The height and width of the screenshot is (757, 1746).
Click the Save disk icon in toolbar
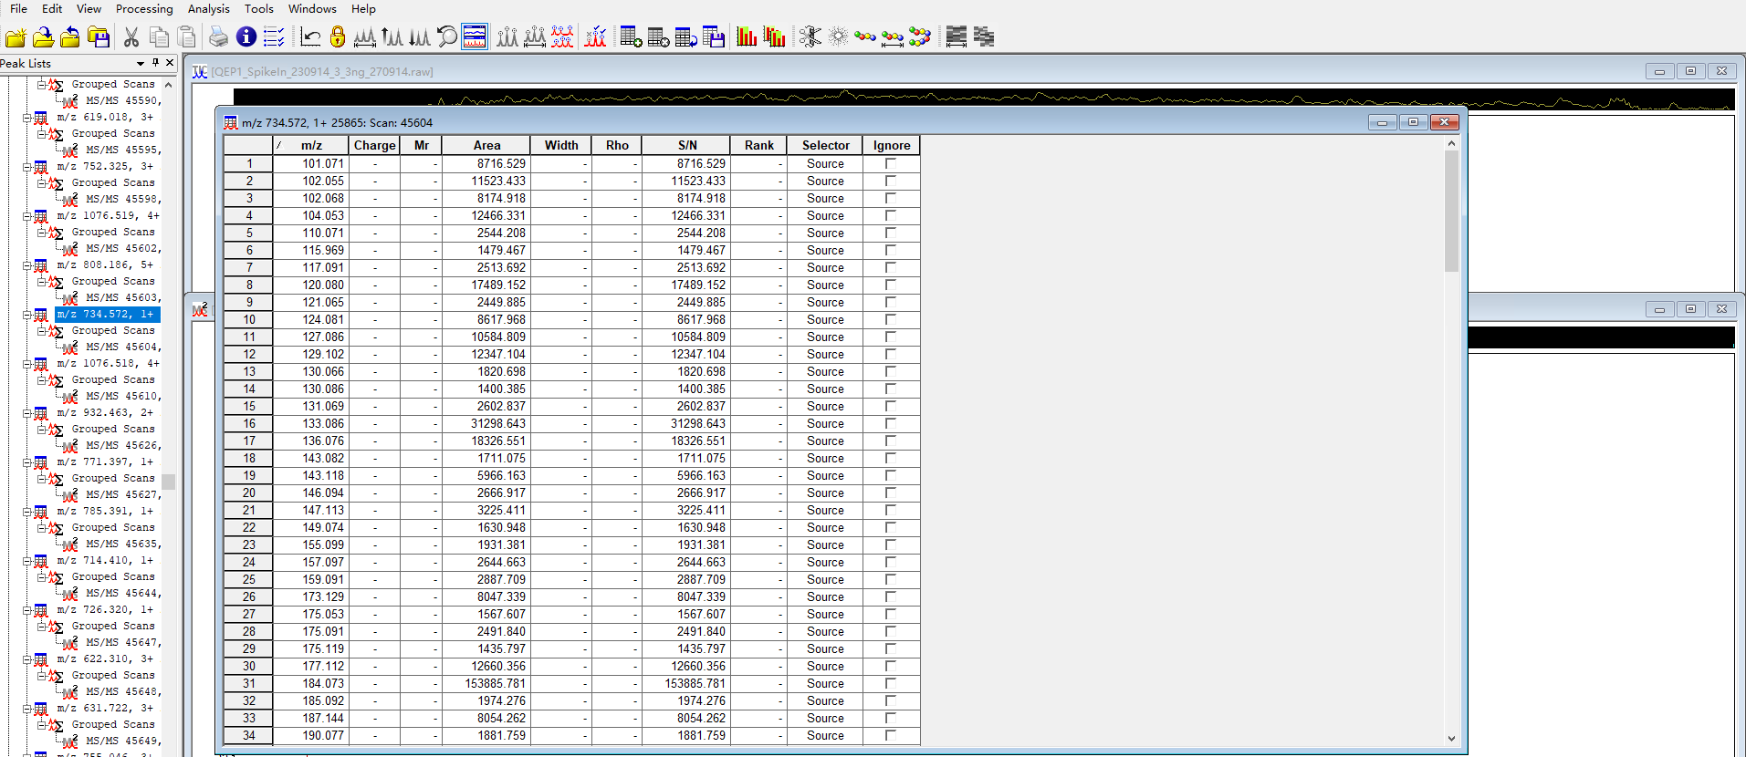click(99, 36)
